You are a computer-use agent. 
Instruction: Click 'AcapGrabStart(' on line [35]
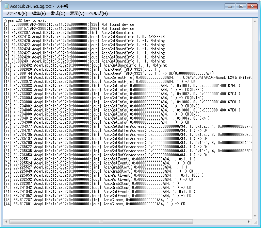click(118, 167)
